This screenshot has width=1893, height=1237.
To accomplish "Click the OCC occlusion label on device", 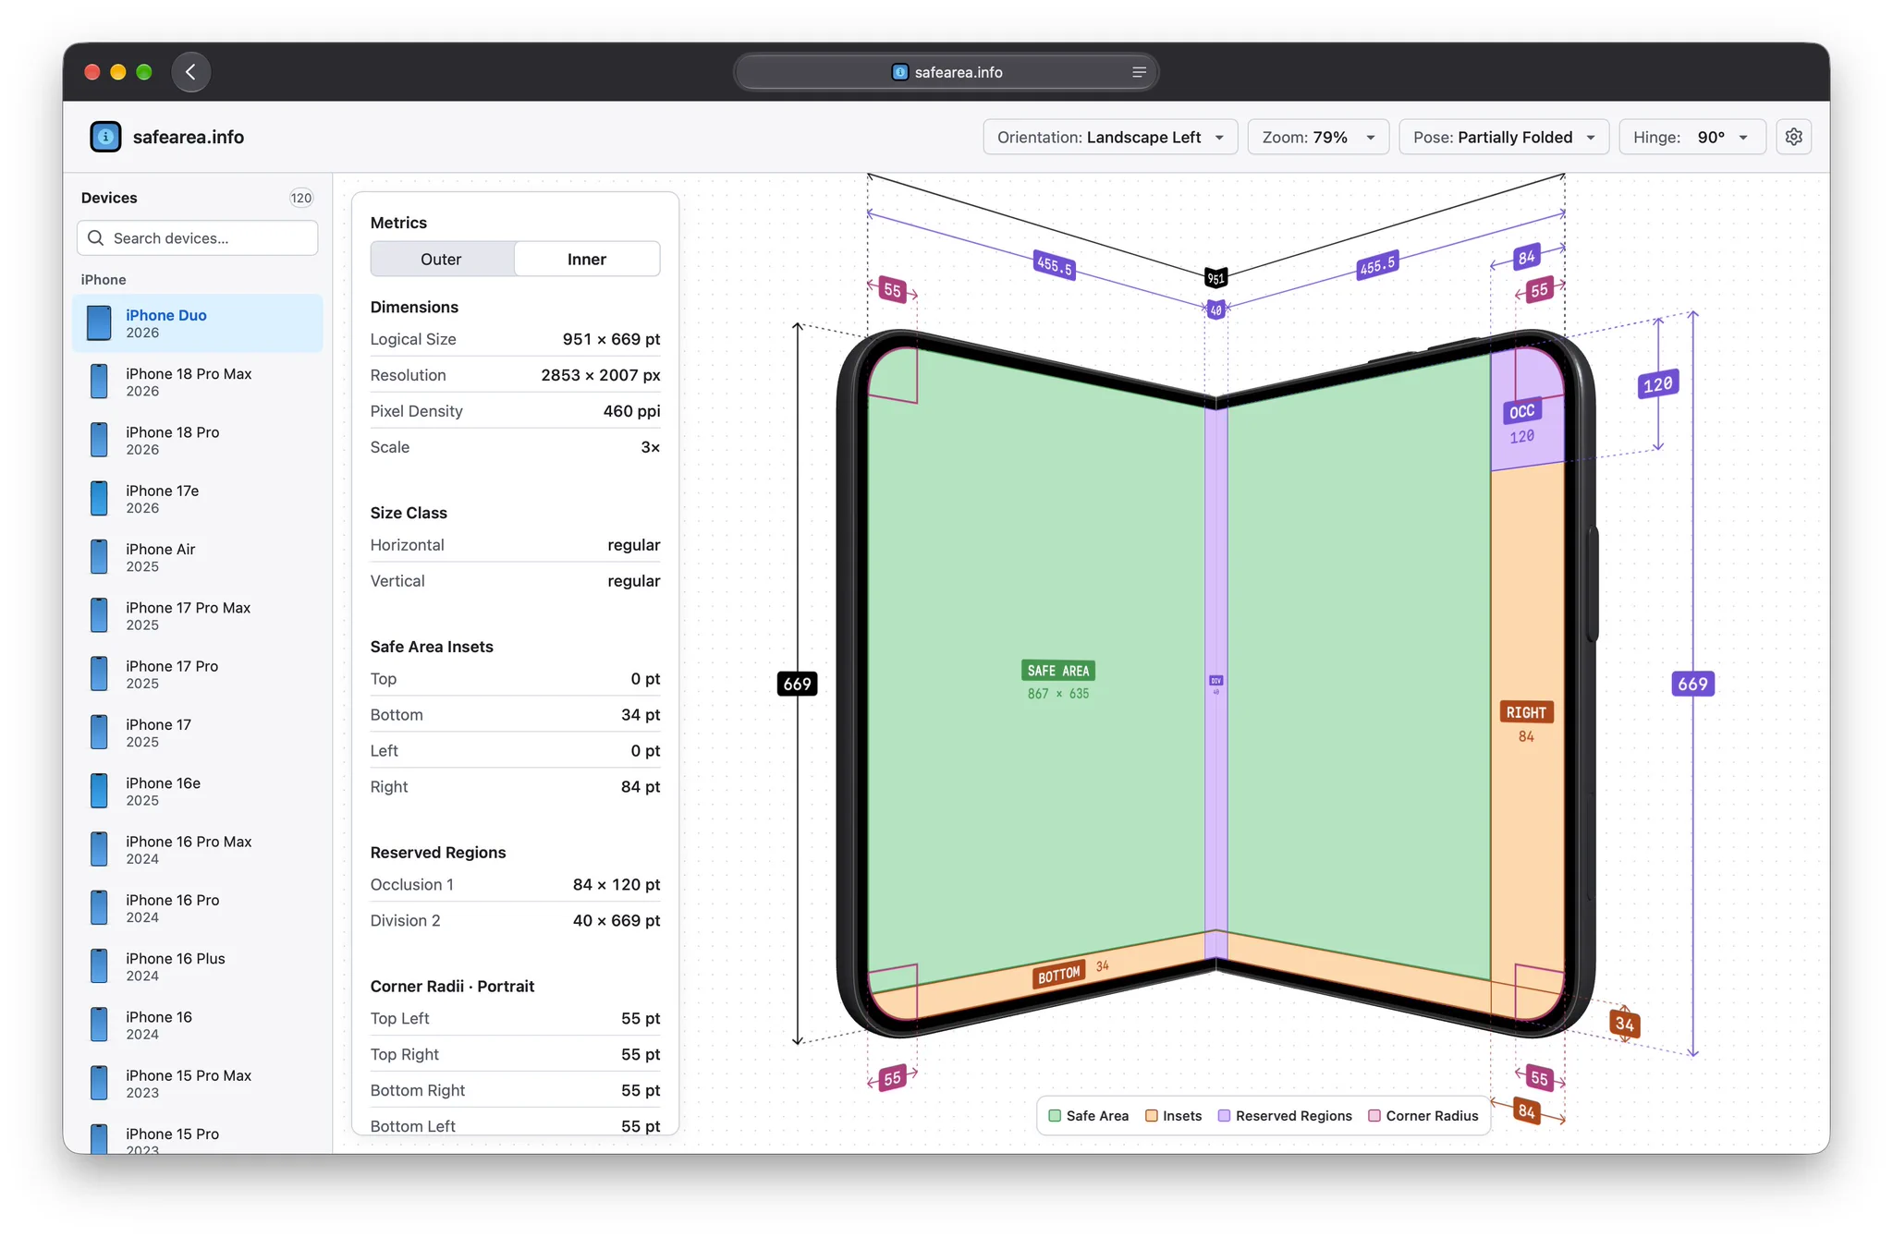I will pyautogui.click(x=1522, y=411).
